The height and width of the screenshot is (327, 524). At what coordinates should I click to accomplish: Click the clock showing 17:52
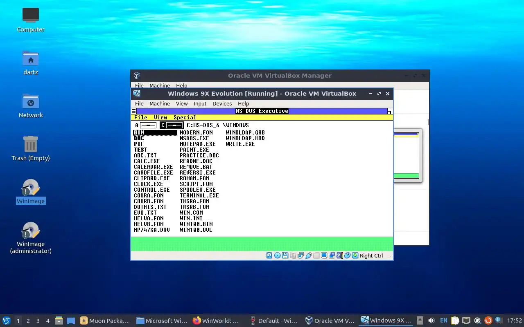point(515,320)
